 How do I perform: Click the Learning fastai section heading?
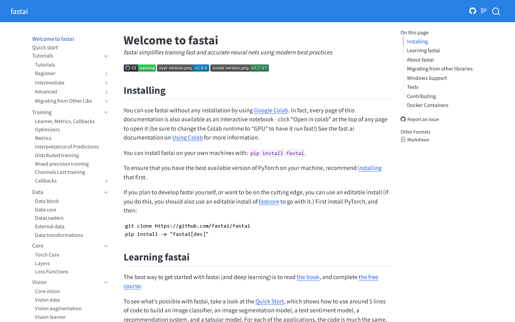pos(157,257)
